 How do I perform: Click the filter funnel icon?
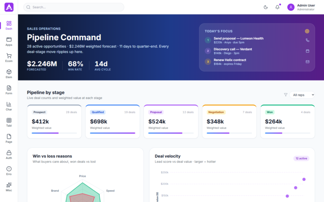[x=286, y=95]
